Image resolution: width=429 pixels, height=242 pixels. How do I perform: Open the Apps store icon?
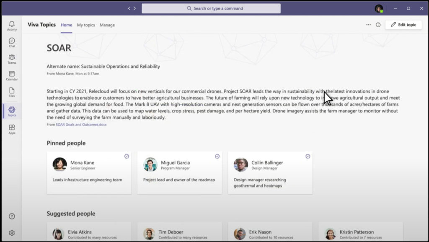[12, 129]
